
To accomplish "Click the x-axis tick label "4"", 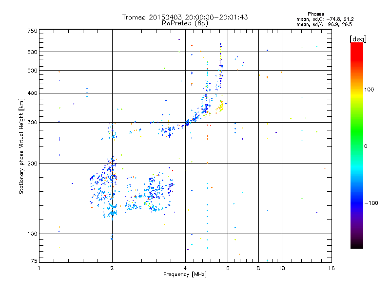I will [185, 268].
